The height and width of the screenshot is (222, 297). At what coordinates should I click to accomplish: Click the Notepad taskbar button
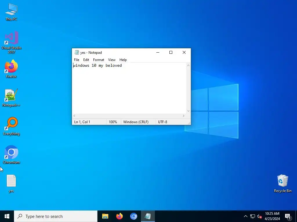click(148, 216)
